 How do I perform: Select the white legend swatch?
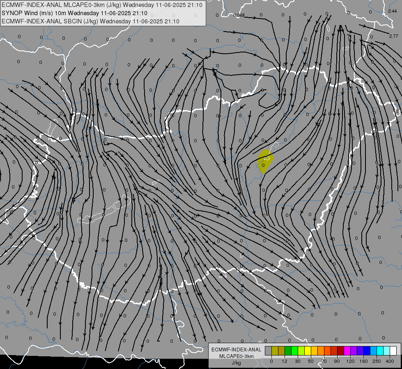tap(393, 351)
